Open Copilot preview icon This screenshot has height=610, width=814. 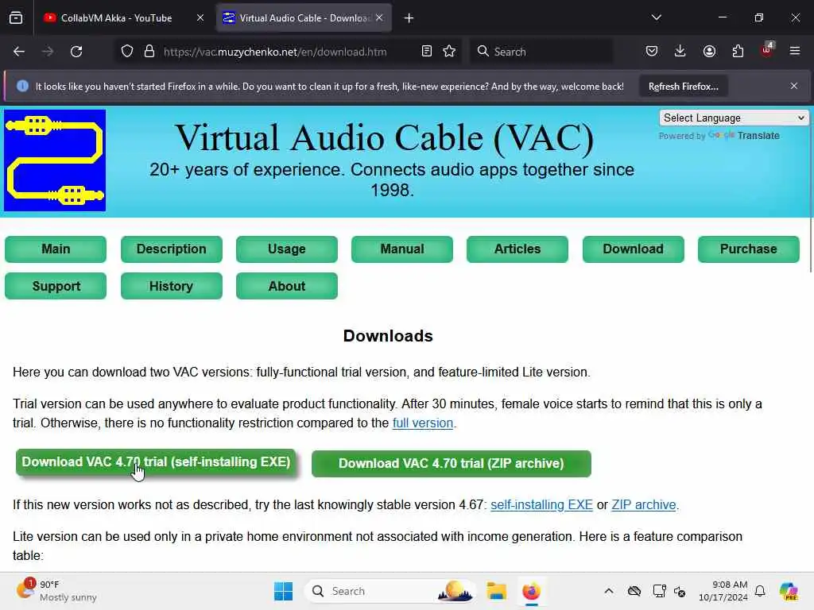[x=789, y=591]
